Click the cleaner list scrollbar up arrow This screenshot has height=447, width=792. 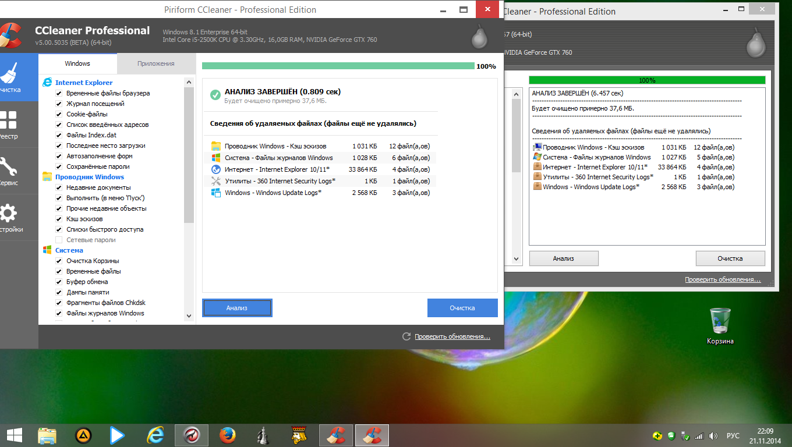click(x=189, y=82)
